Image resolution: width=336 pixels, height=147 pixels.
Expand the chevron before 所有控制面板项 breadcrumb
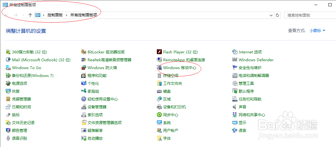point(67,15)
